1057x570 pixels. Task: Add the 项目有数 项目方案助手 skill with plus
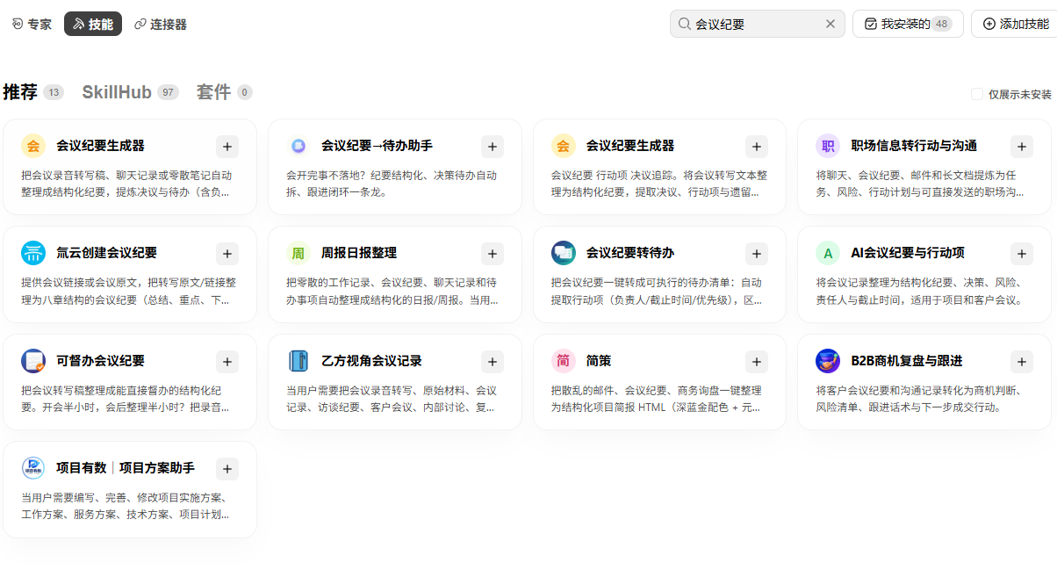(227, 469)
